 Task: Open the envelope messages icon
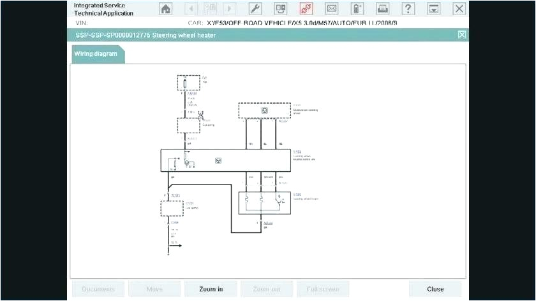click(x=332, y=8)
